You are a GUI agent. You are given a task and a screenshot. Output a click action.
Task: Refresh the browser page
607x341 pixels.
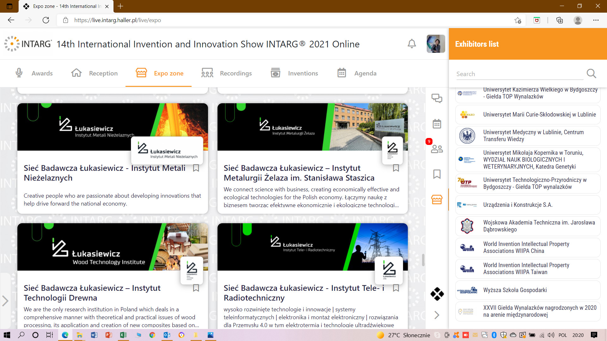[46, 20]
